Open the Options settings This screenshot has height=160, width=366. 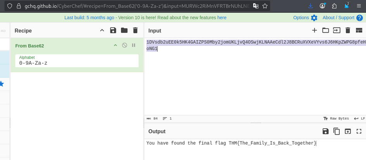(305, 18)
